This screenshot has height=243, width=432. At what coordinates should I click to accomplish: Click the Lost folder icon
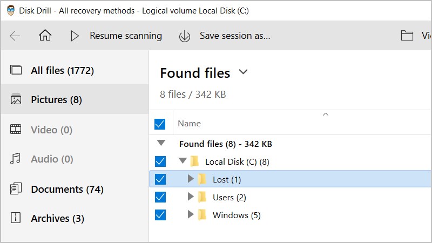(x=202, y=179)
